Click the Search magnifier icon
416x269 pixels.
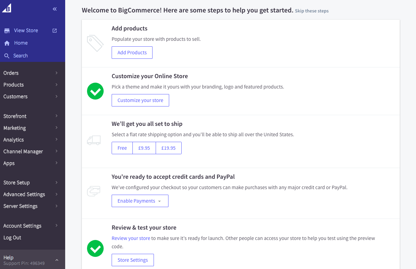7,56
